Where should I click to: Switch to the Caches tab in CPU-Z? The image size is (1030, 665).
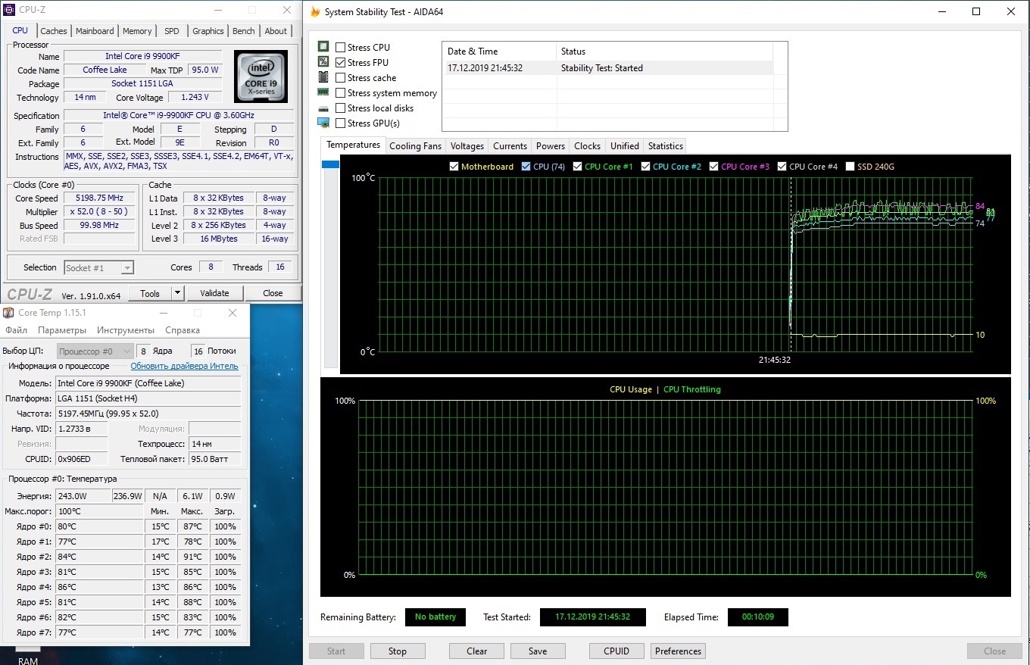point(54,31)
